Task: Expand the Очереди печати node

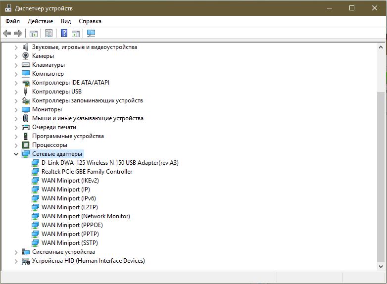Action: tap(16, 127)
